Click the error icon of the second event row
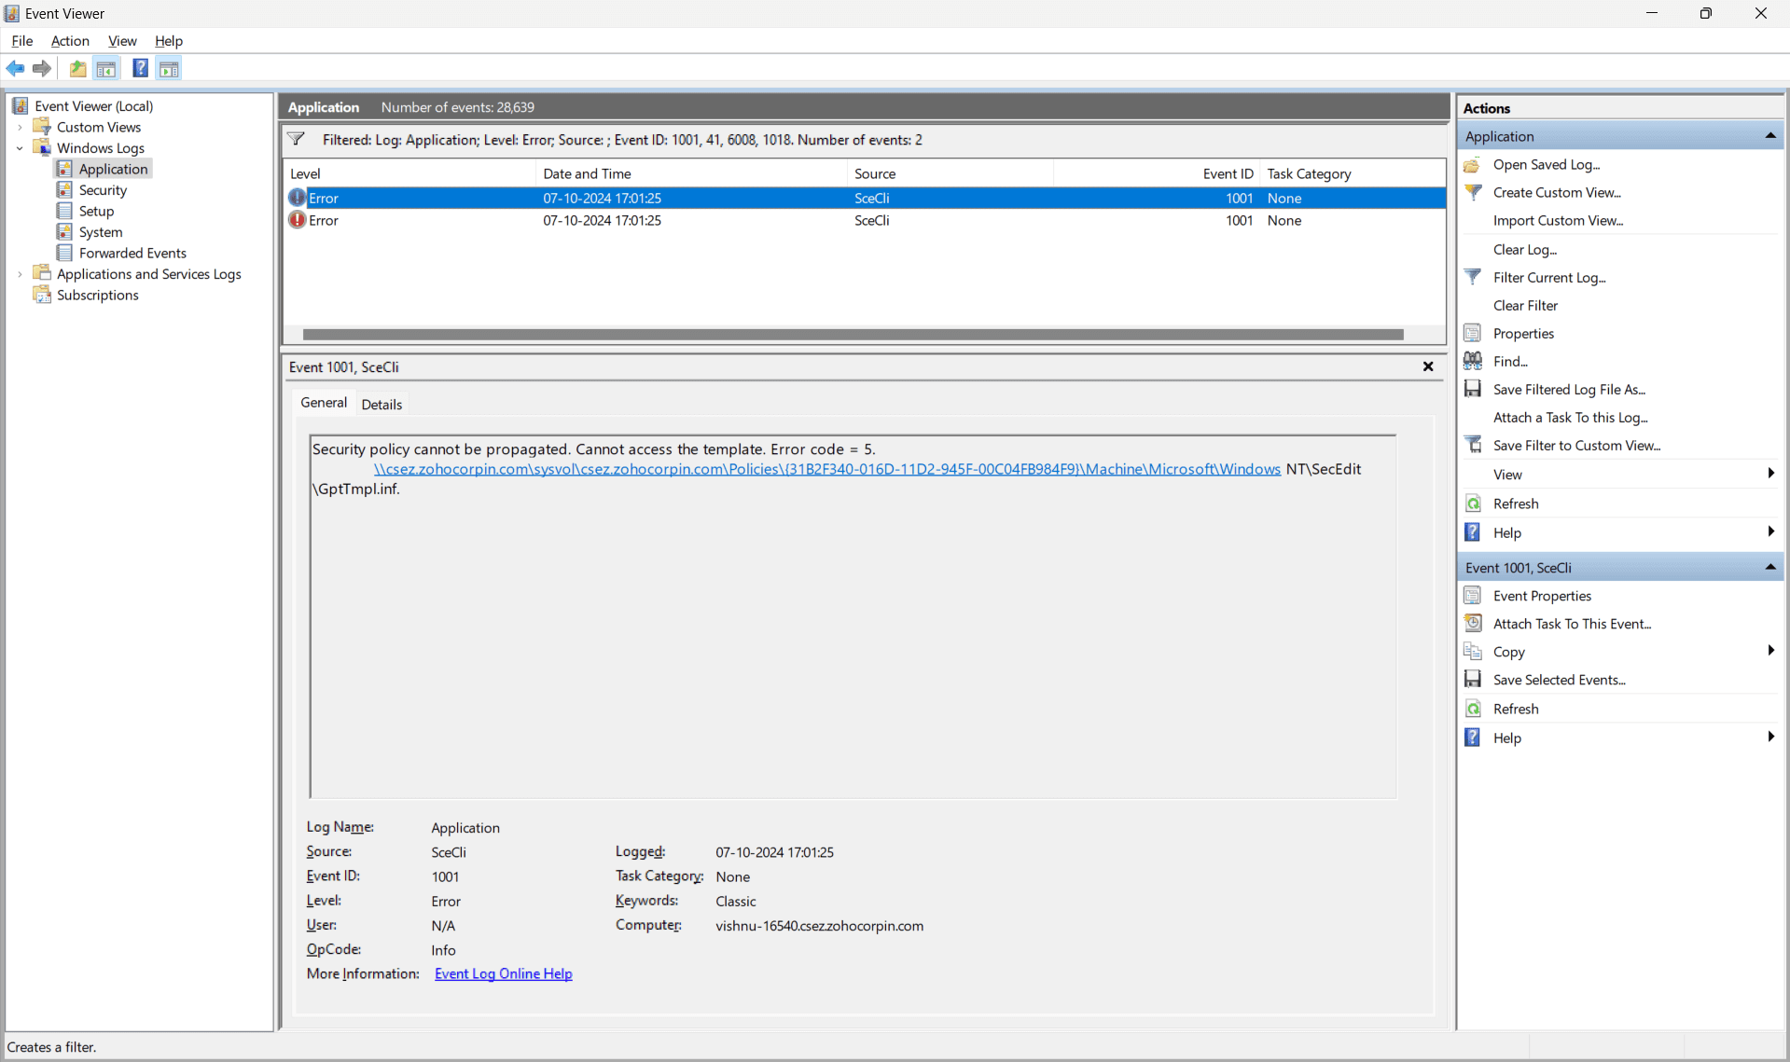 click(x=298, y=220)
